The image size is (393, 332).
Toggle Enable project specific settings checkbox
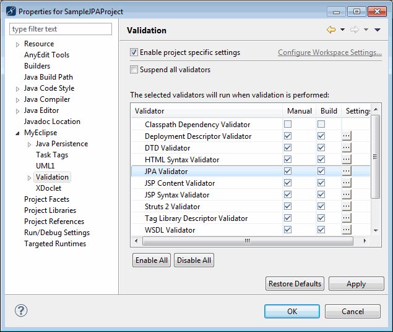tap(134, 52)
